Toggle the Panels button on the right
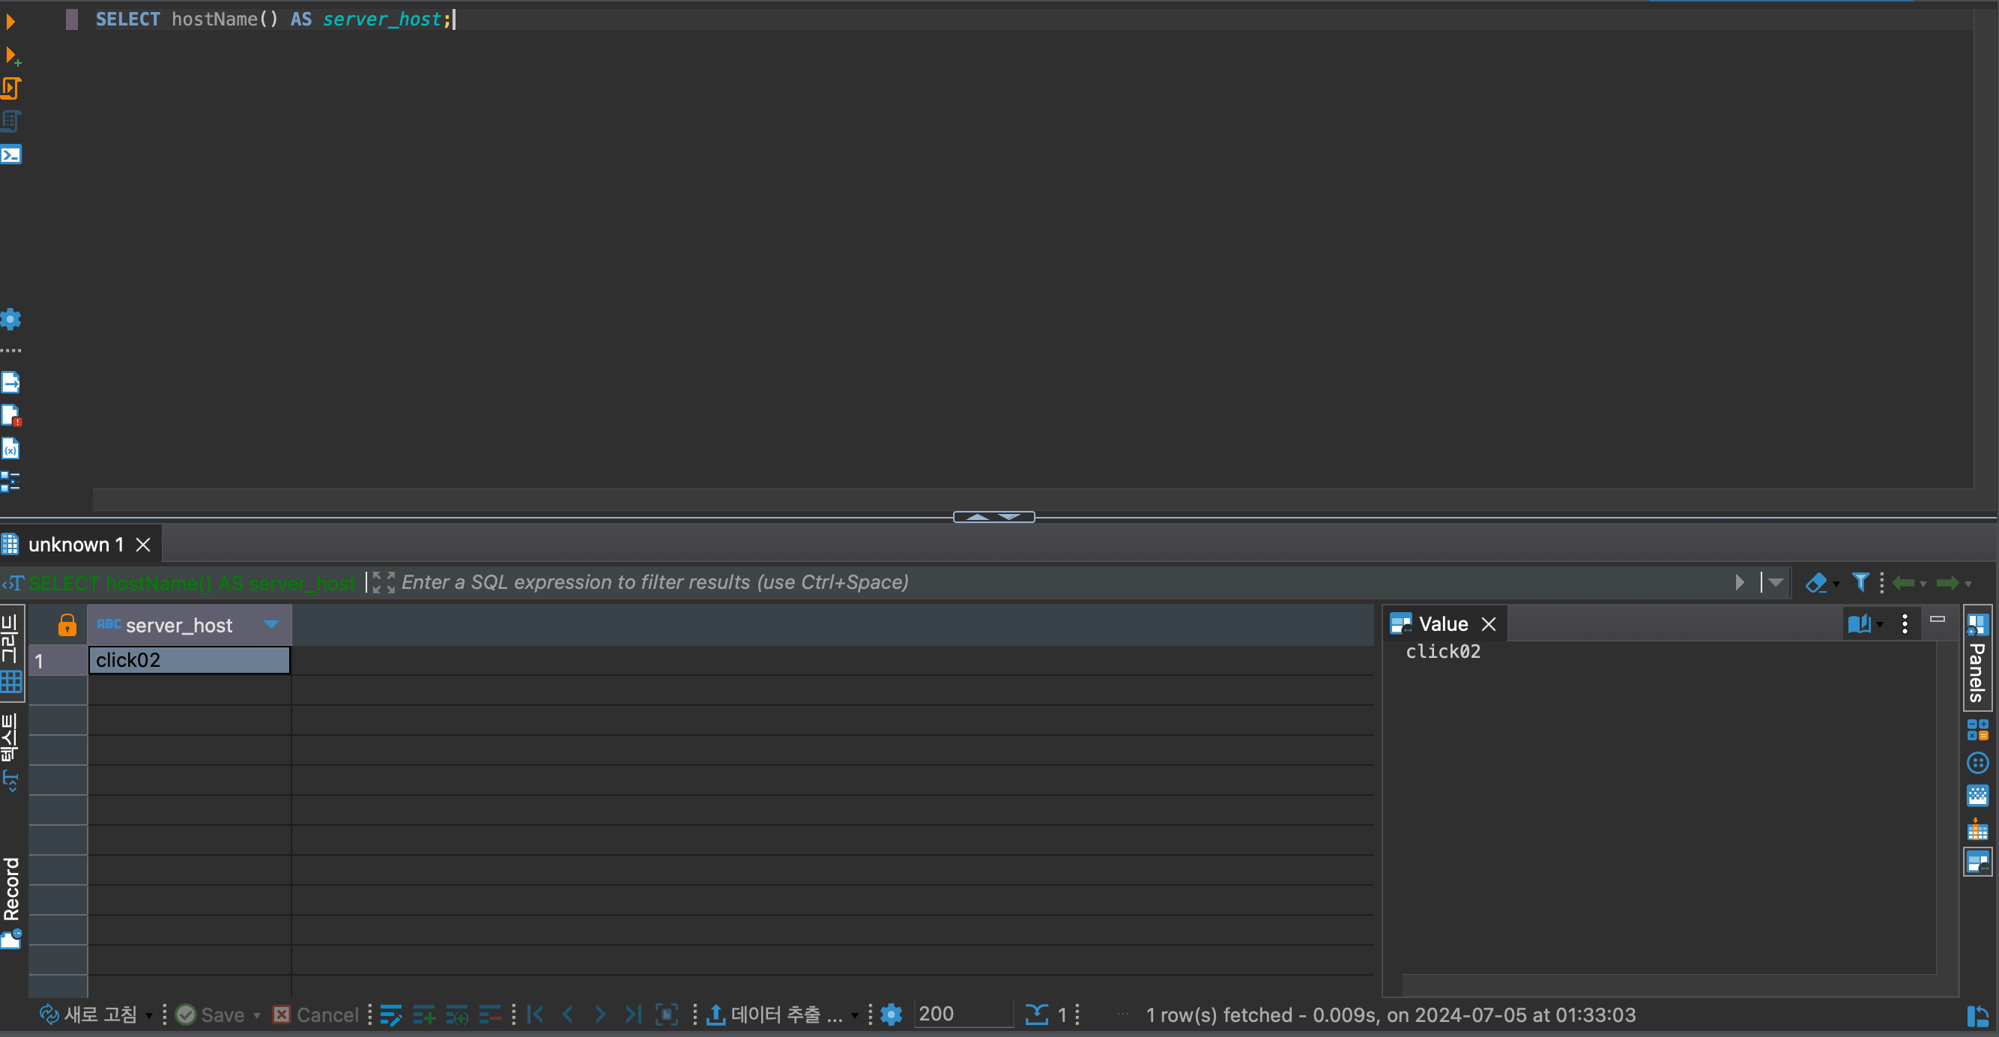 click(1977, 658)
